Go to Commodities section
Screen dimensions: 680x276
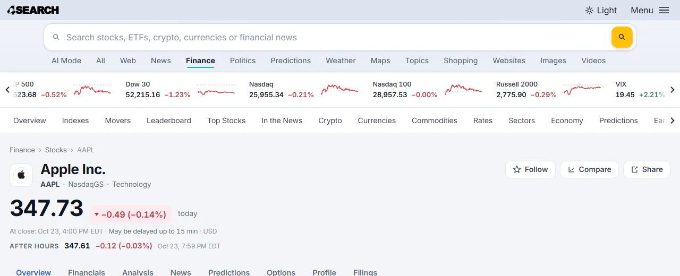pos(435,120)
